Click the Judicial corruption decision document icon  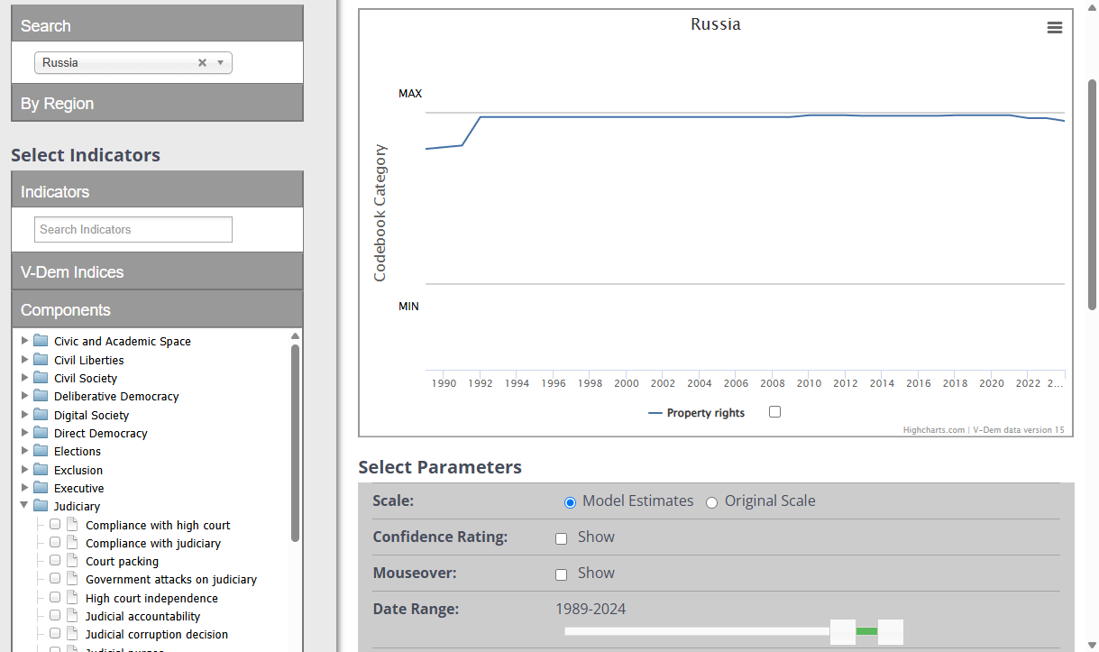click(x=73, y=634)
